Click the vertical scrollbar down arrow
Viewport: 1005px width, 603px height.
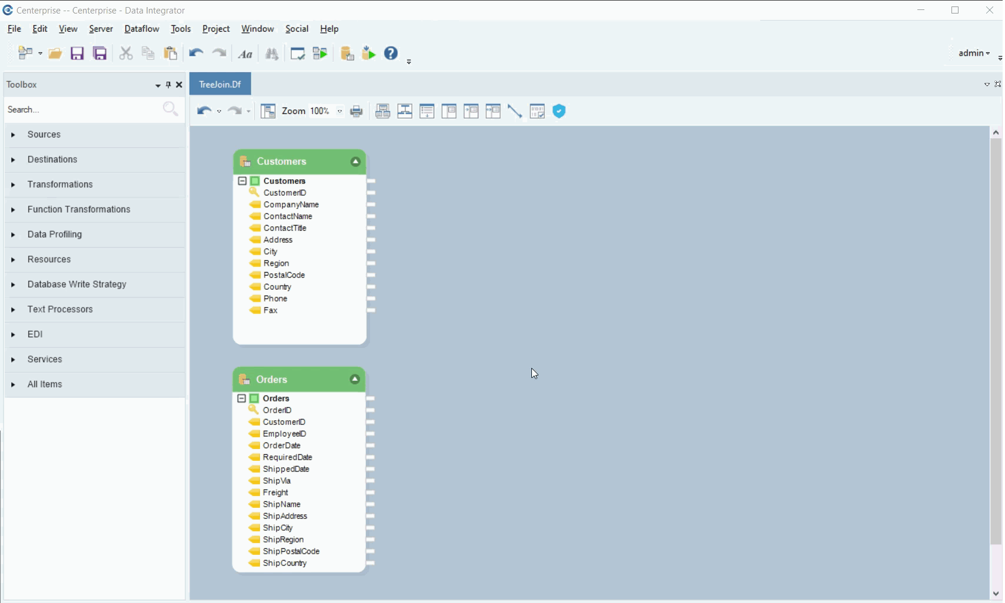tap(996, 593)
